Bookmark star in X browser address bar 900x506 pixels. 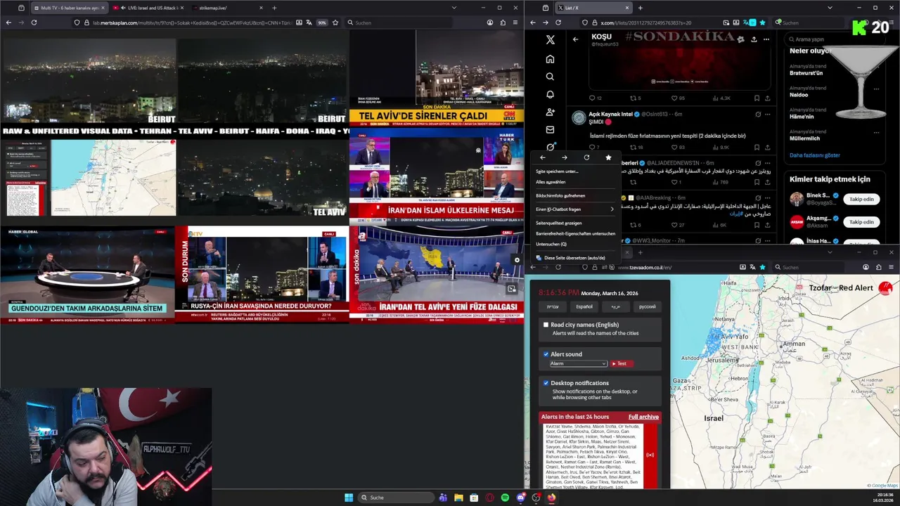click(x=762, y=22)
